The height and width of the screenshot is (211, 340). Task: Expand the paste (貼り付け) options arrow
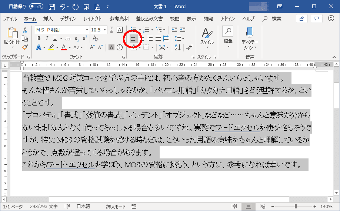point(12,47)
